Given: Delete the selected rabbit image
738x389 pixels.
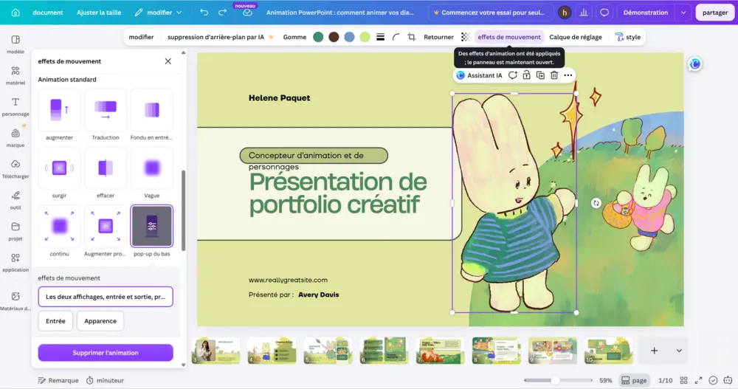Looking at the screenshot, I should tap(554, 75).
